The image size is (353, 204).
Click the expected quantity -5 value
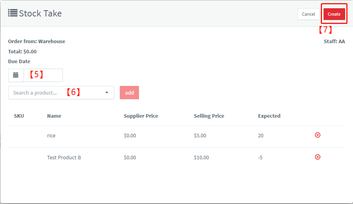pyautogui.click(x=260, y=157)
